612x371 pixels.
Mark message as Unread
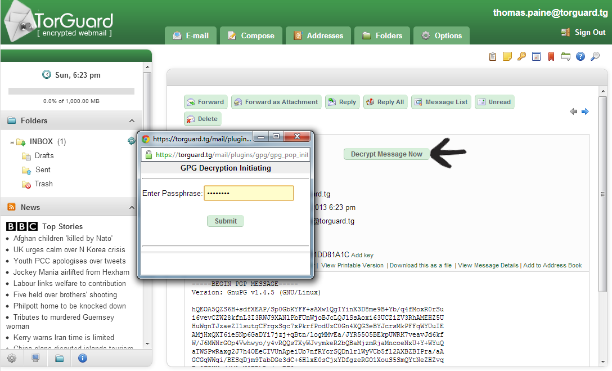494,102
